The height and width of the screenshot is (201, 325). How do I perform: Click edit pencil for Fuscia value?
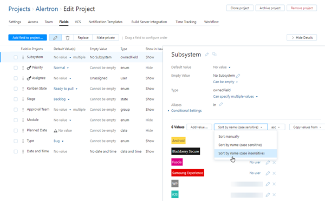coord(268,163)
